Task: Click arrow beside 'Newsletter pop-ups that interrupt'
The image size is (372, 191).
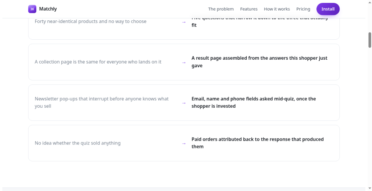Action: tap(183, 103)
